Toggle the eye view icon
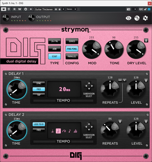 pyautogui.click(x=129, y=18)
